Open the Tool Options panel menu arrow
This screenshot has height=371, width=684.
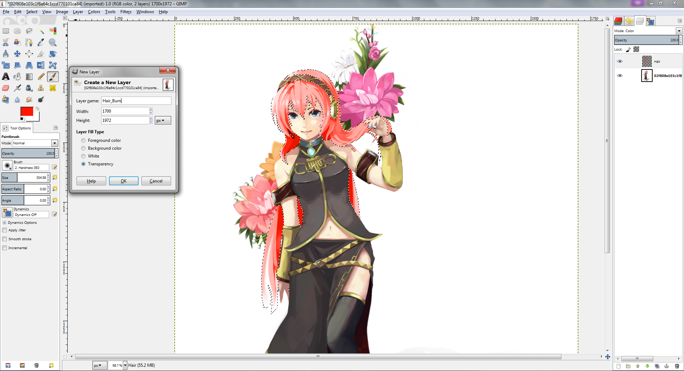pyautogui.click(x=56, y=128)
